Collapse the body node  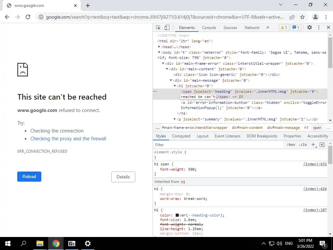[x=159, y=52]
